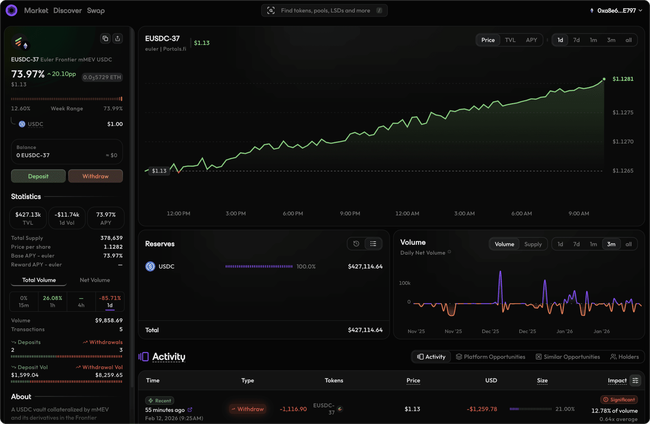Screen dimensions: 650x424
Task: Click the Week Range APY slider bar
Action: point(67,99)
